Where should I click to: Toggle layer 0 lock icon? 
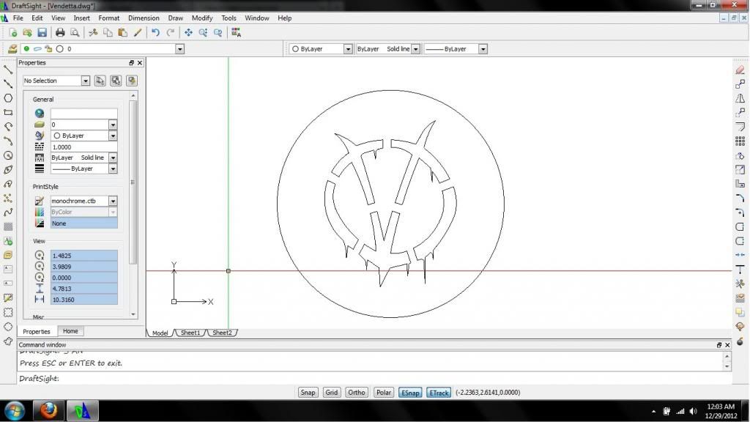(48, 49)
